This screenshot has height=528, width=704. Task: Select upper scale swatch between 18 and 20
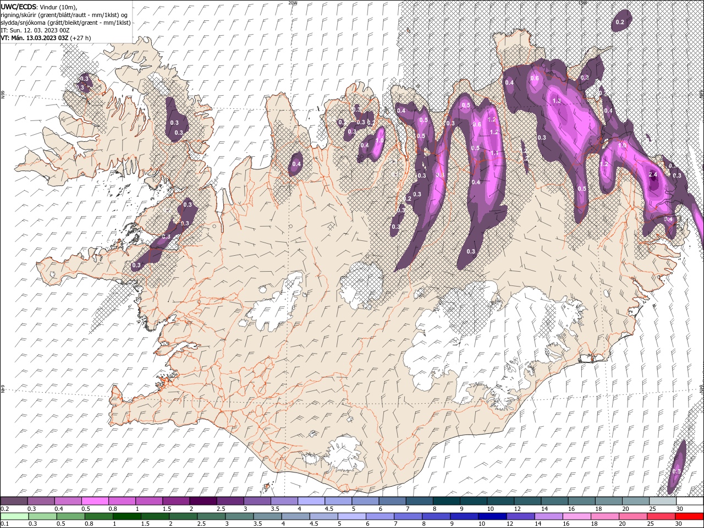point(609,501)
